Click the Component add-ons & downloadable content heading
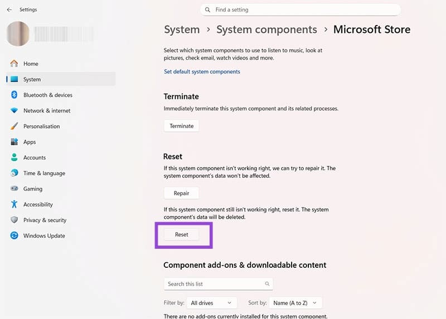This screenshot has height=319, width=446. tap(245, 265)
